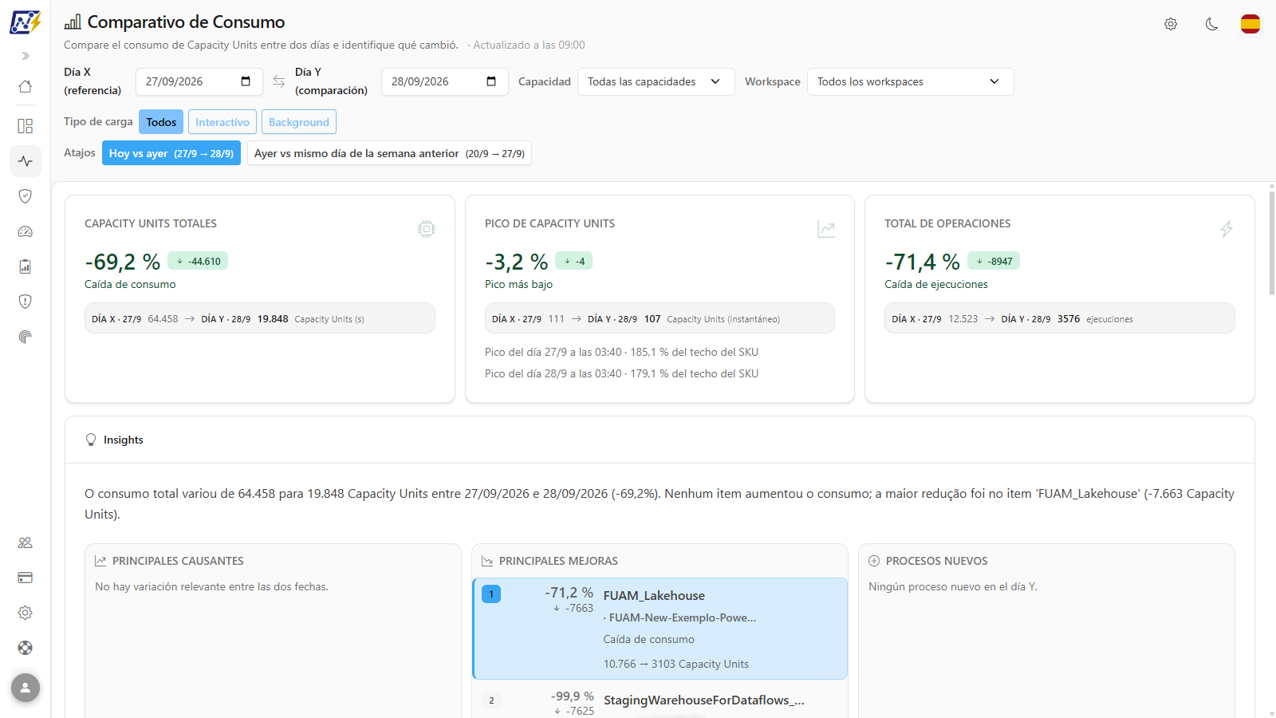The width and height of the screenshot is (1276, 718).
Task: Open the help lifebuoy icon in sidebar
Action: [x=26, y=648]
